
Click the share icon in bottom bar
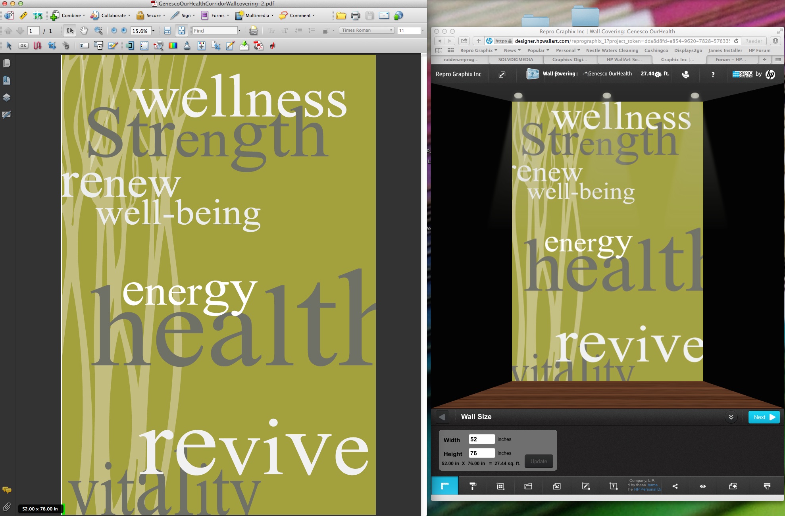click(x=675, y=486)
